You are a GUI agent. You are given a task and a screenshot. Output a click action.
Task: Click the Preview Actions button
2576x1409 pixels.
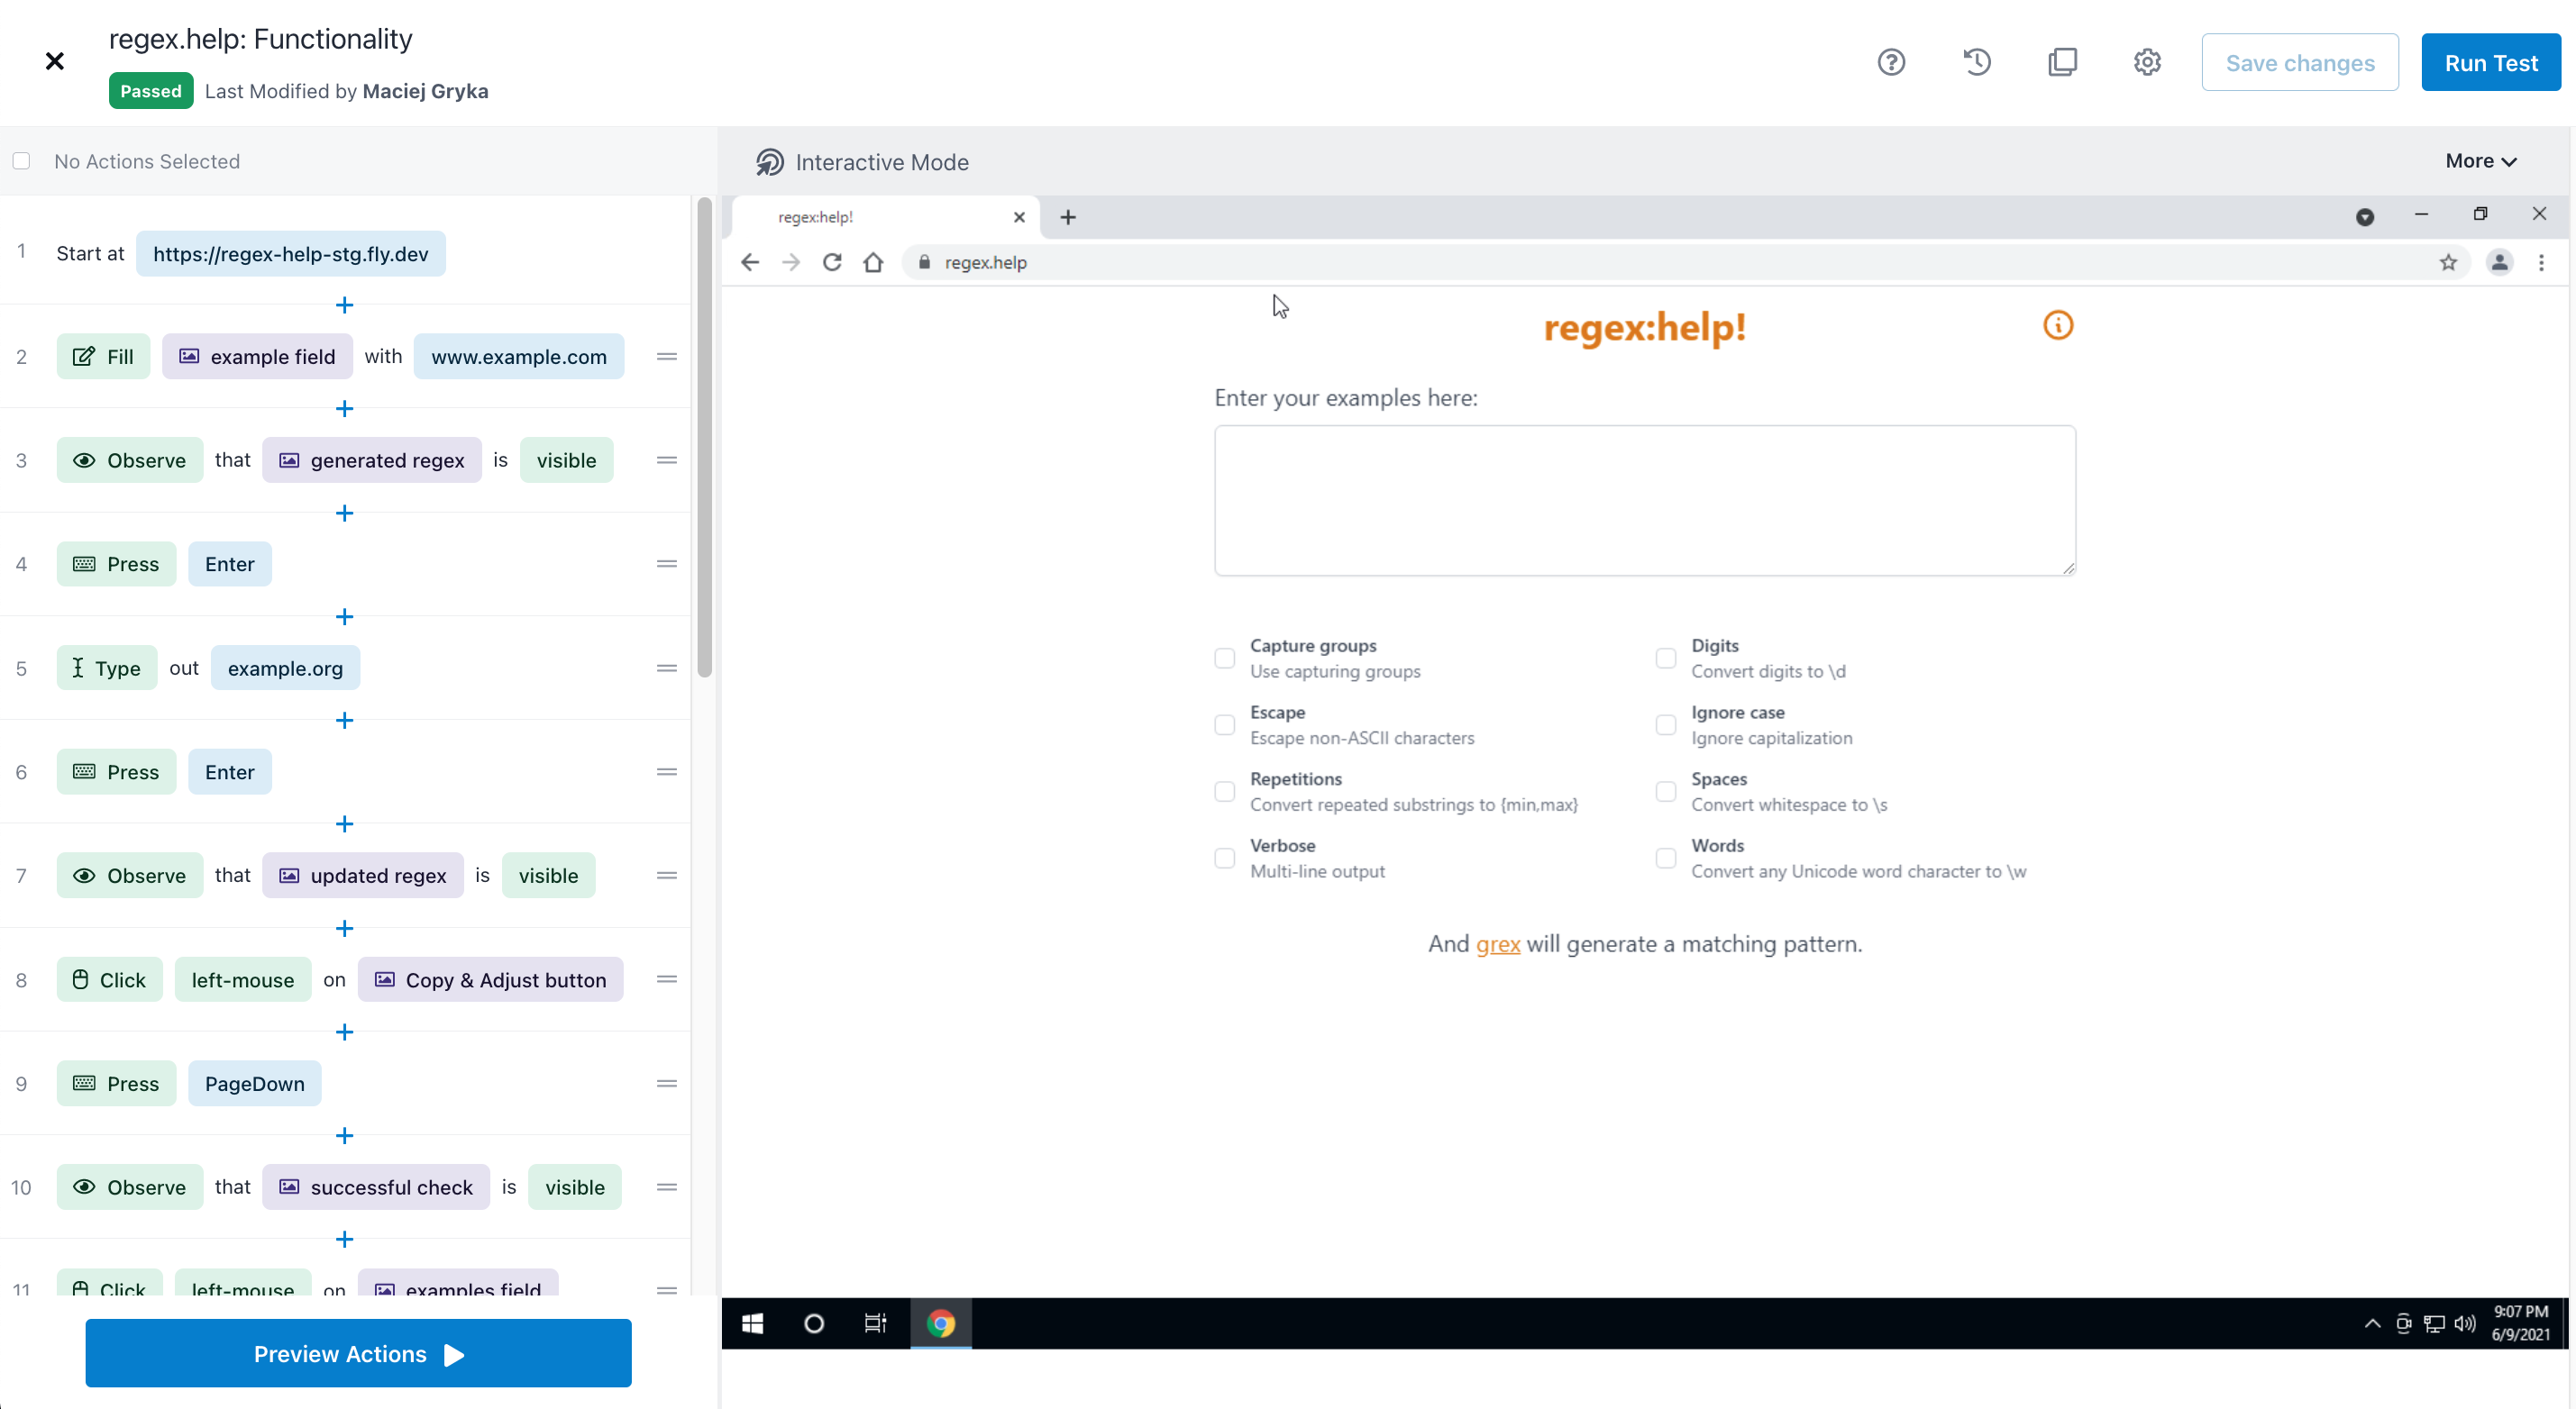pos(358,1353)
